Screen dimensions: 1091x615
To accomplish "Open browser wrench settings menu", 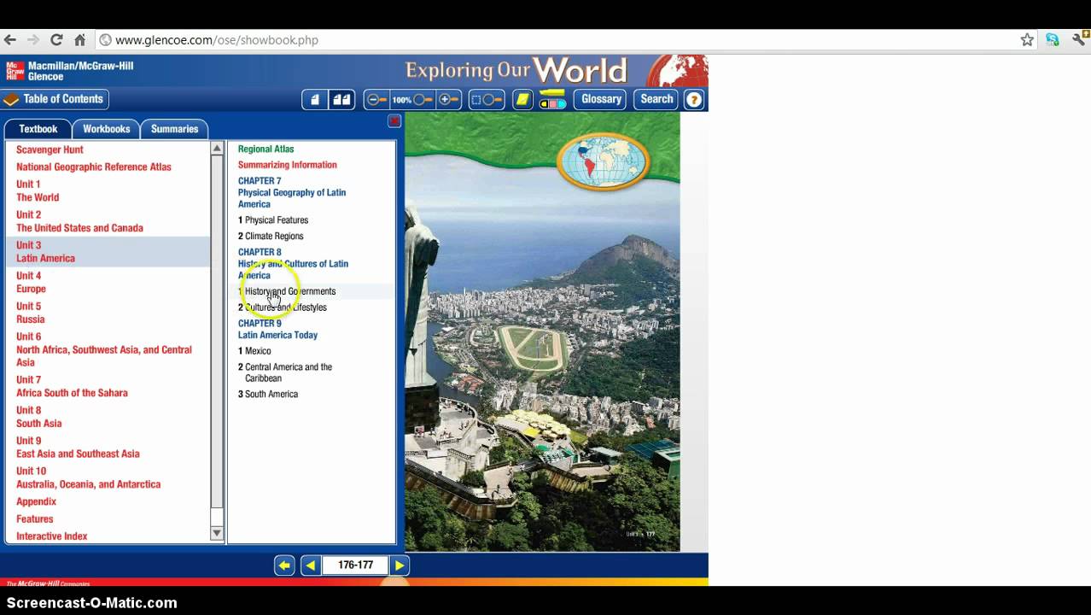I will point(1079,39).
